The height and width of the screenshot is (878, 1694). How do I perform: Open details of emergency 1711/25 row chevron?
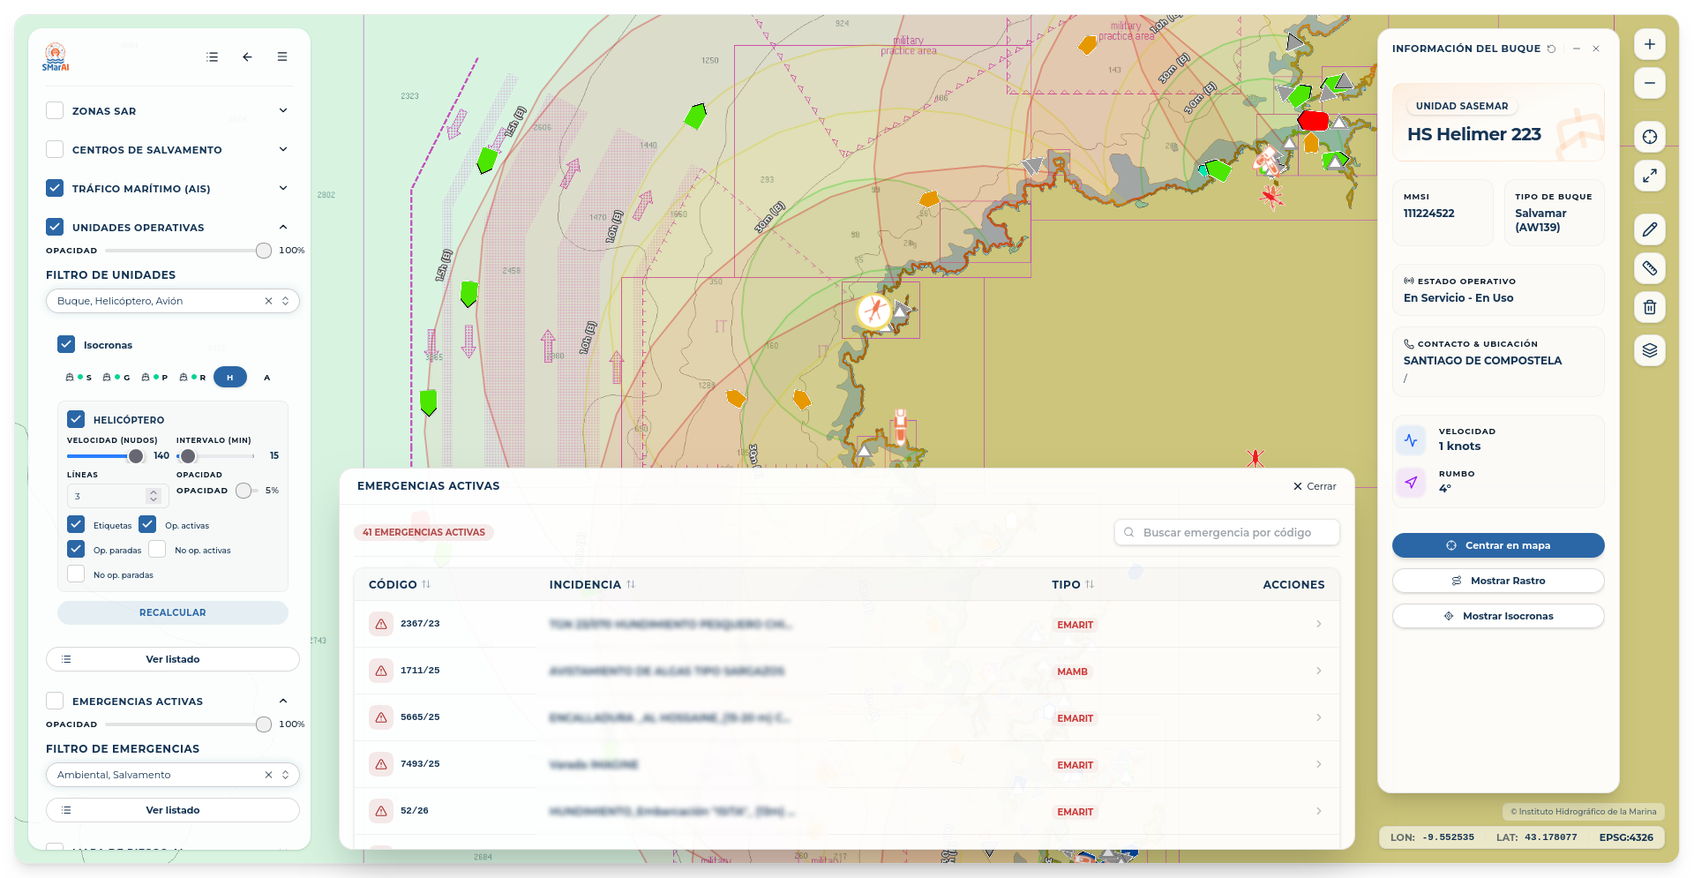coord(1318,671)
